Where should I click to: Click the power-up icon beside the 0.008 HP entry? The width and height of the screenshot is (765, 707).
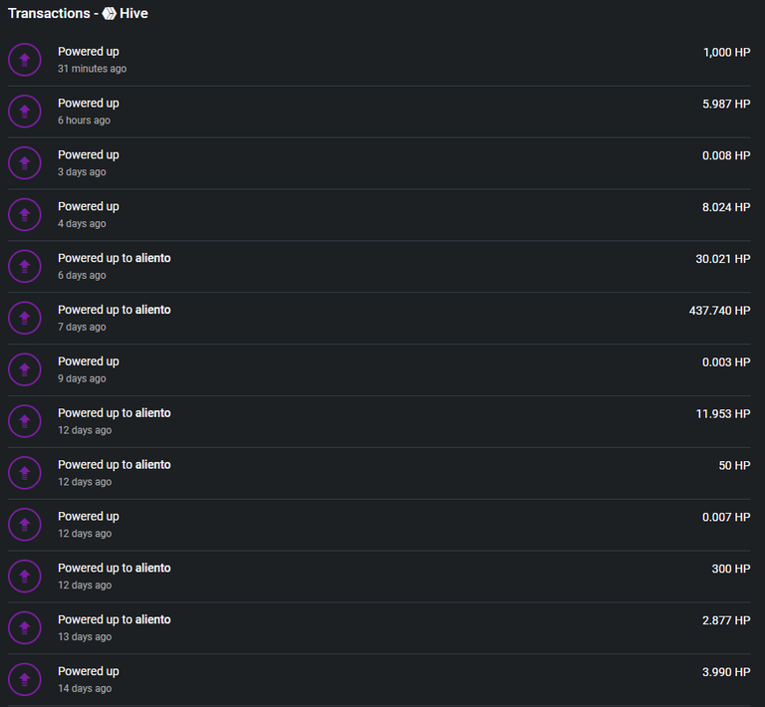pyautogui.click(x=24, y=163)
